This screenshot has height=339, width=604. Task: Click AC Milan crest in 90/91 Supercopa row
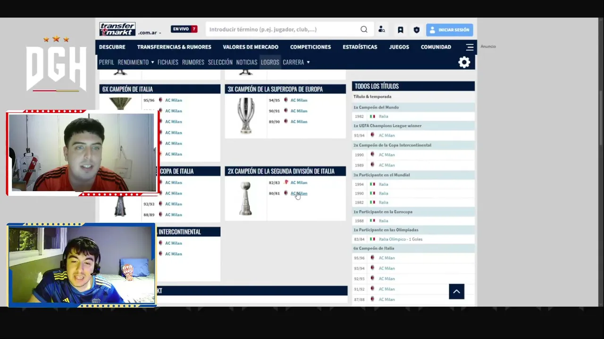pyautogui.click(x=285, y=111)
